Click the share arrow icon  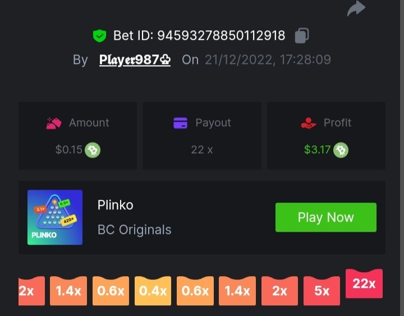356,8
